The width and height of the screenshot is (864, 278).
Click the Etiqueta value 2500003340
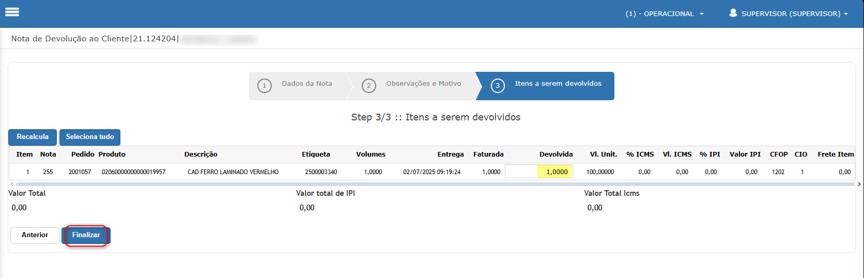click(321, 172)
